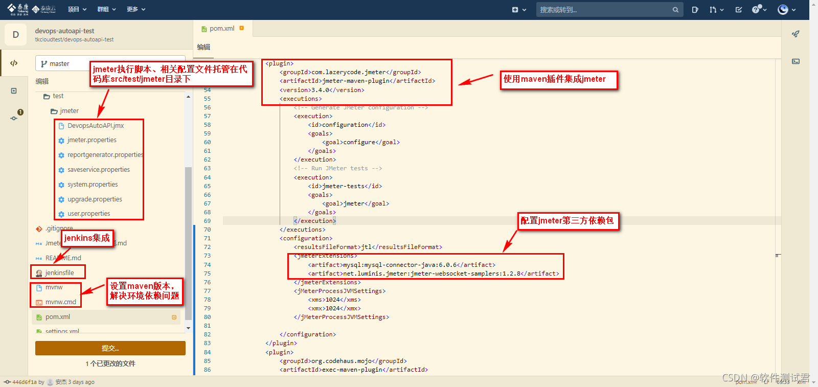
Task: Focus the 搜索或转到 search field
Action: pyautogui.click(x=609, y=10)
